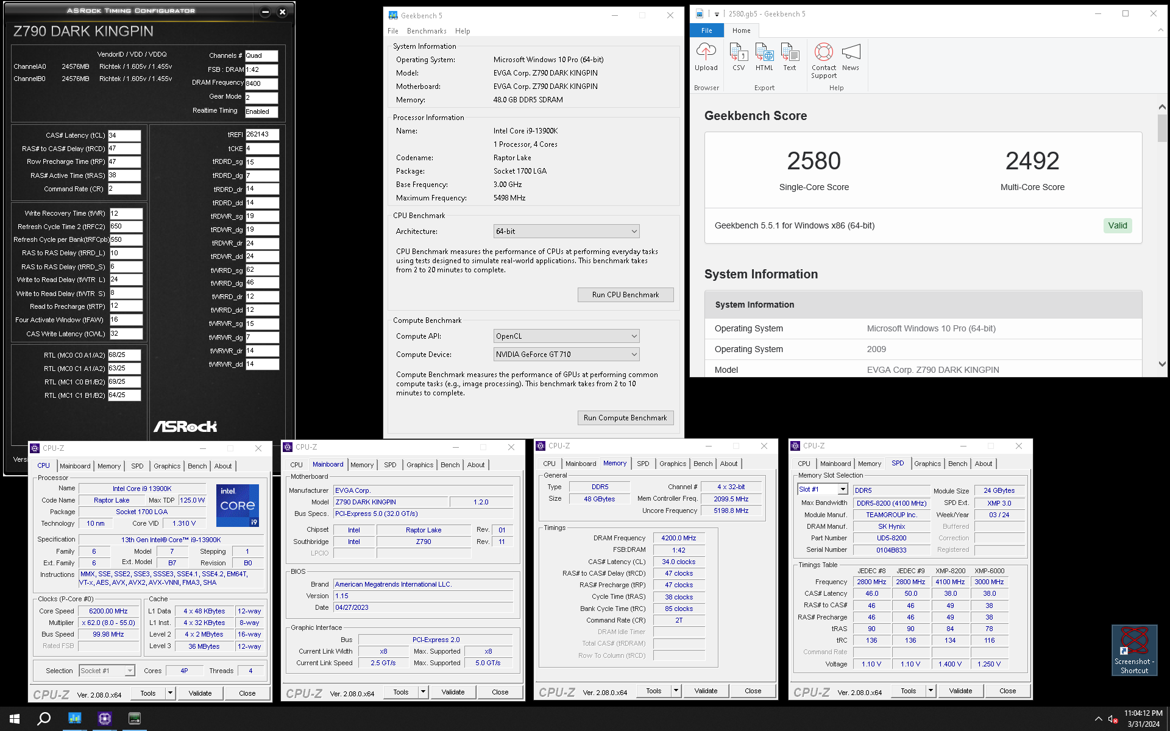
Task: Click the last pinned app taskbar icon
Action: pos(135,719)
